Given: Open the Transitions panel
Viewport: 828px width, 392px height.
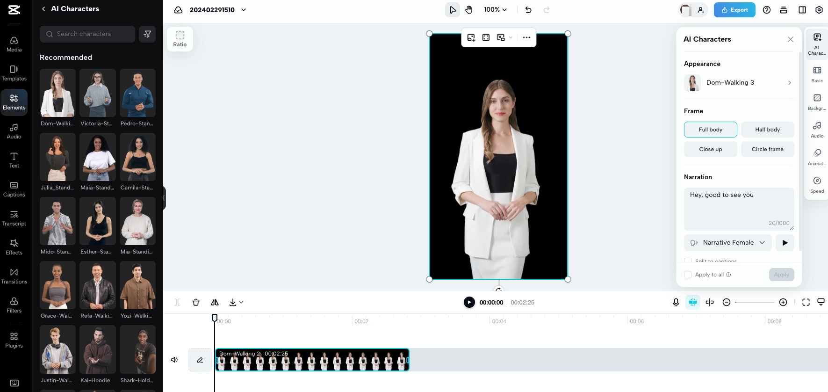Looking at the screenshot, I should coord(14,276).
